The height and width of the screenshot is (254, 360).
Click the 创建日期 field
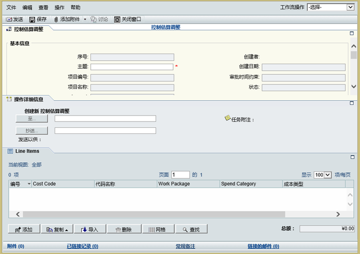pos(304,67)
